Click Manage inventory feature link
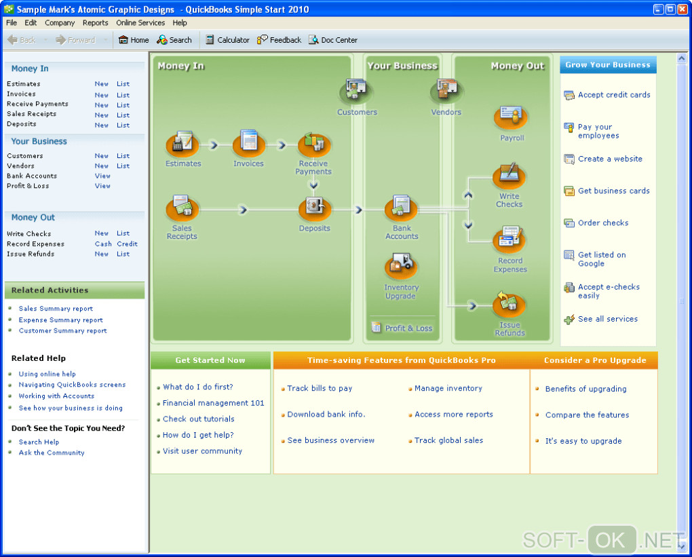Viewport: 692px width, 557px height. pos(448,388)
